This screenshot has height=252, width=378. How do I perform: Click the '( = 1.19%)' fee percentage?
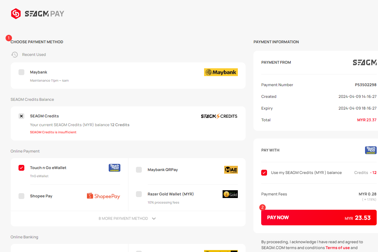369,200
